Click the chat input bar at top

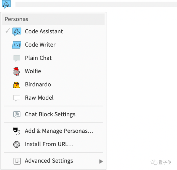pyautogui.click(x=95, y=4)
